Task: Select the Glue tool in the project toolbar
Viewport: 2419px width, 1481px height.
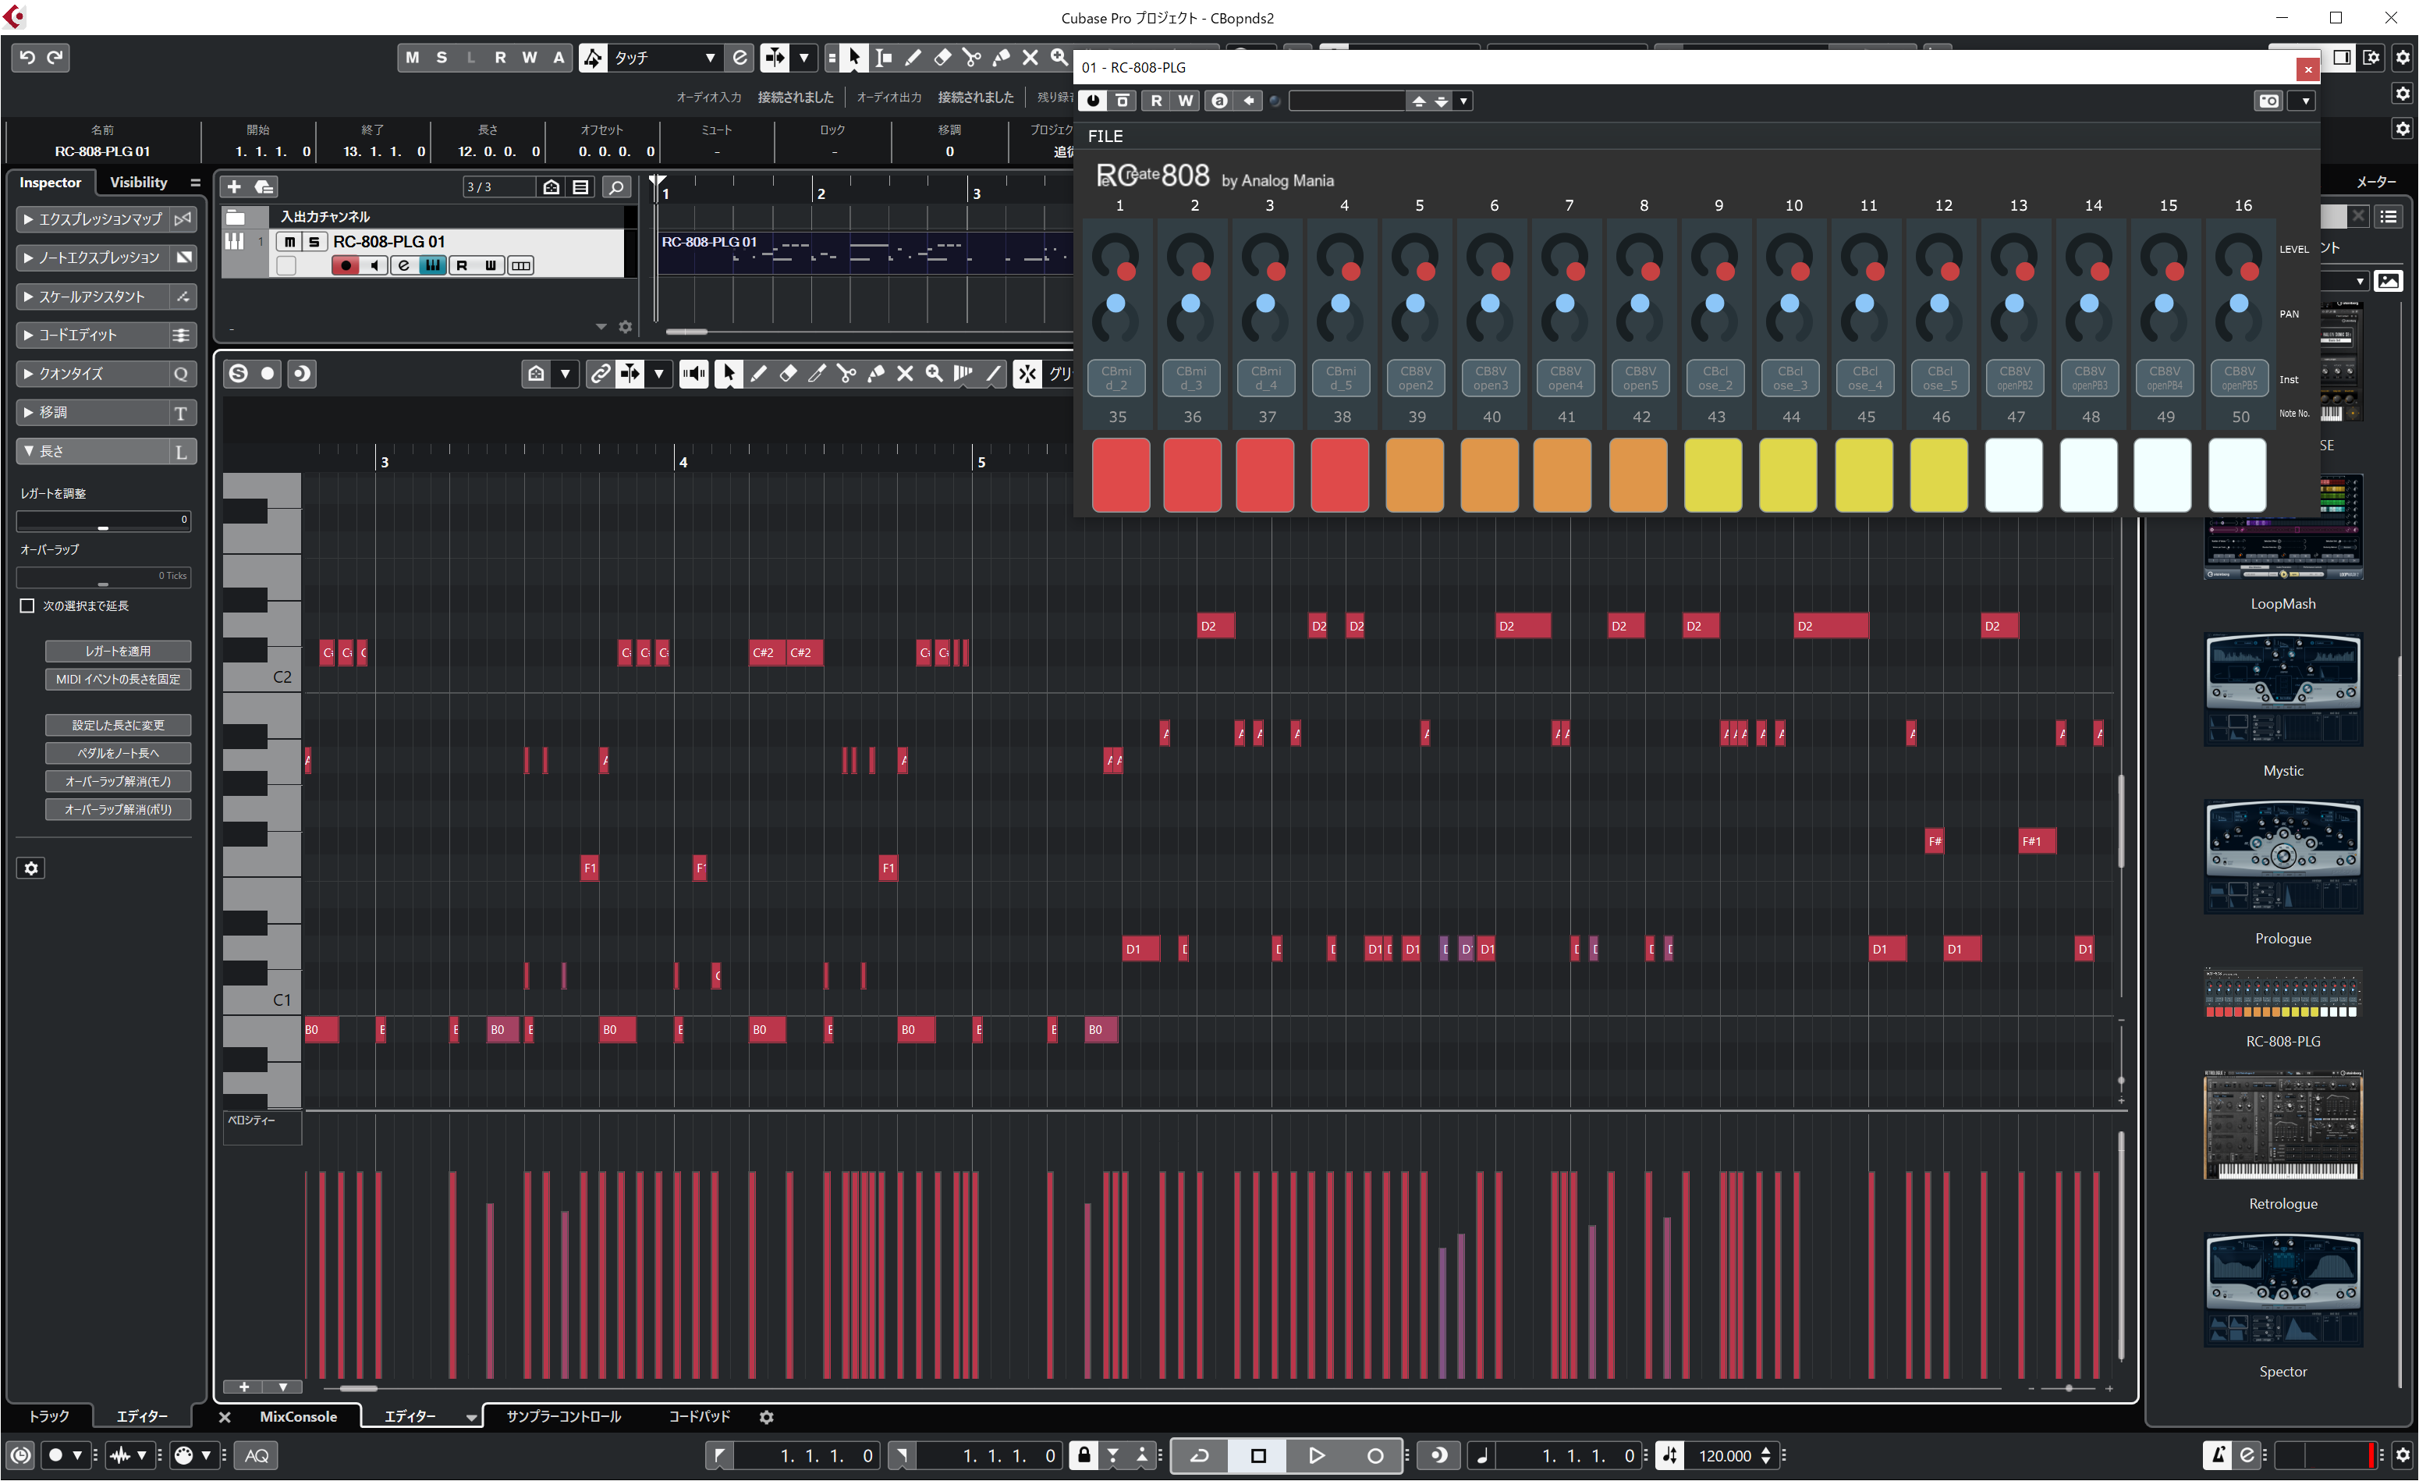Action: [1002, 57]
